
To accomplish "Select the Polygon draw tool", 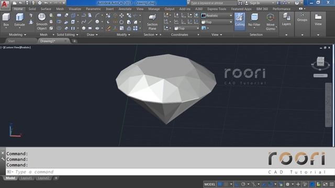I will (84, 28).
